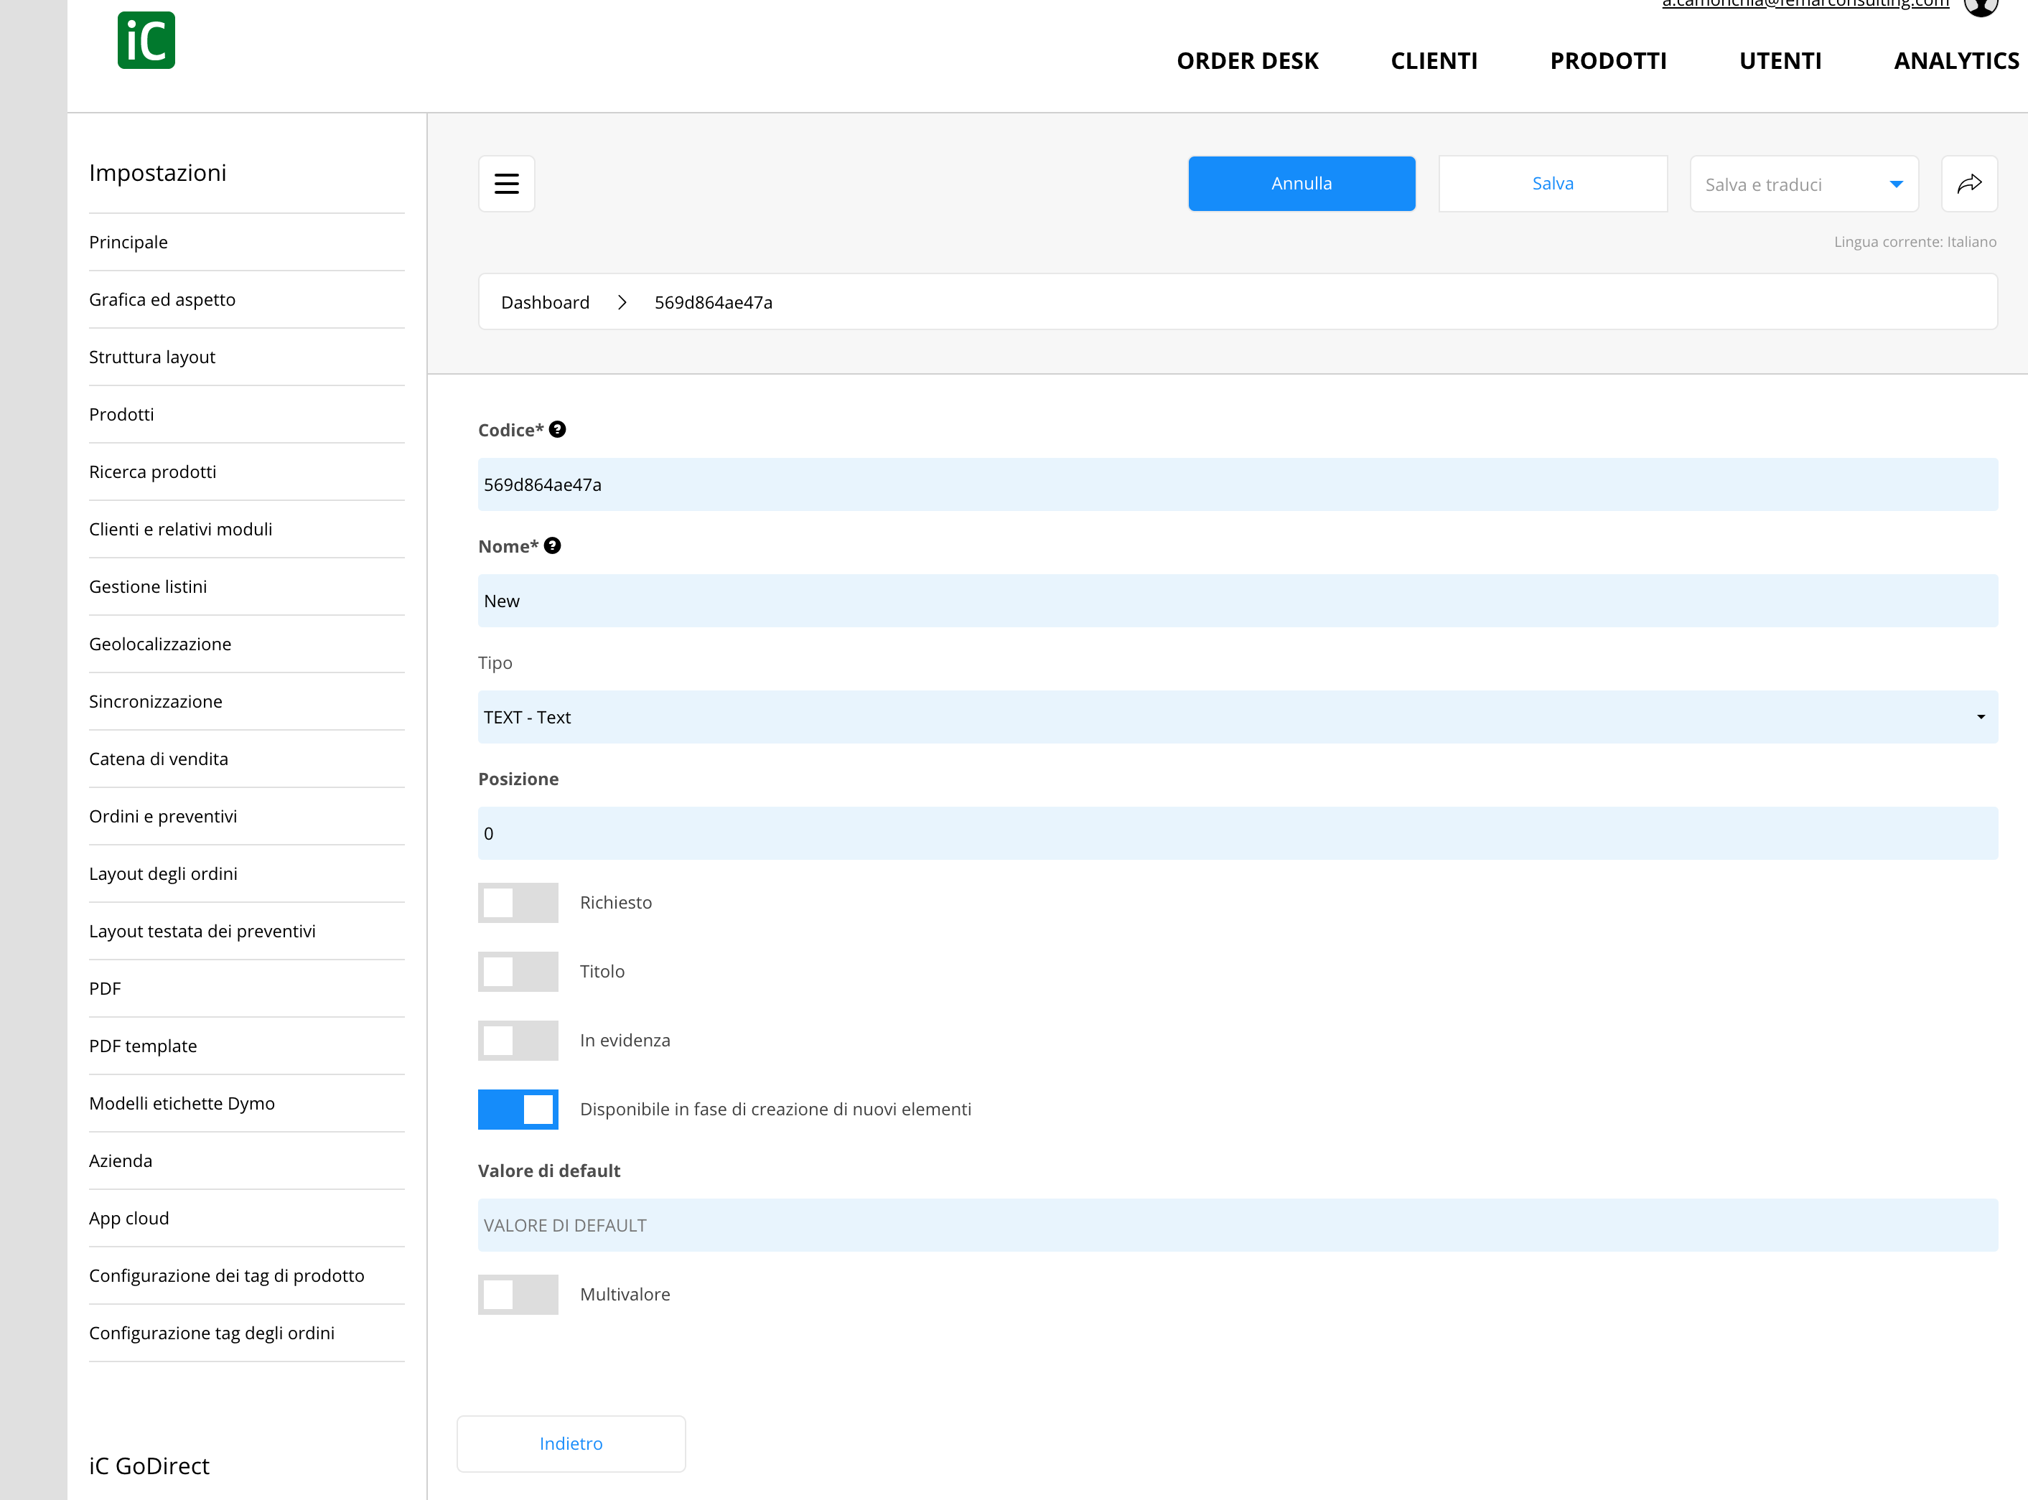Open the hamburger menu icon
This screenshot has height=1500, width=2028.
pos(506,184)
